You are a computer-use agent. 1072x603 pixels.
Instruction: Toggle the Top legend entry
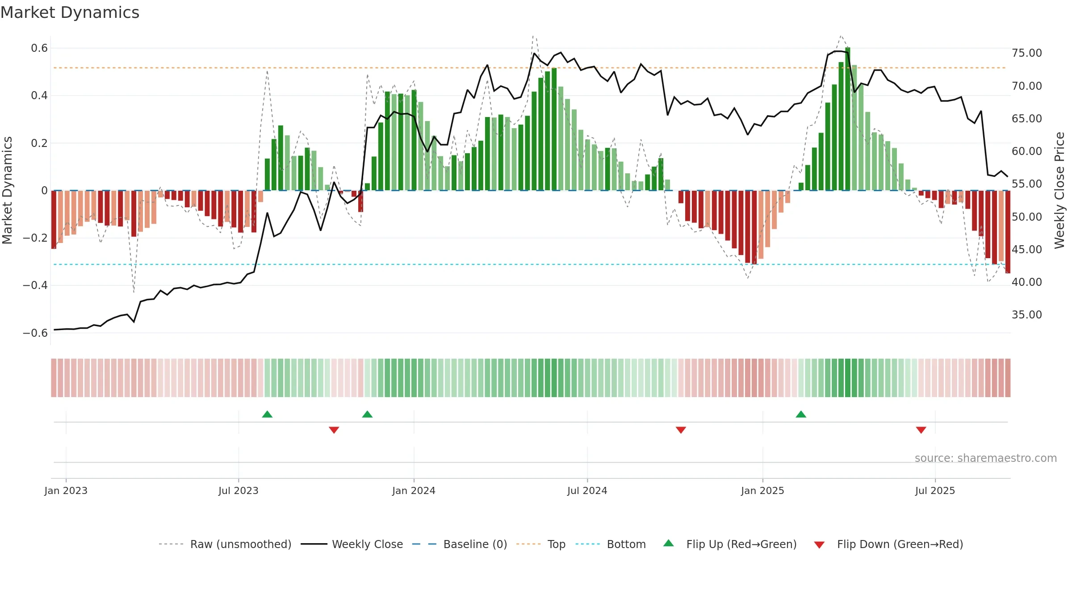coord(541,544)
